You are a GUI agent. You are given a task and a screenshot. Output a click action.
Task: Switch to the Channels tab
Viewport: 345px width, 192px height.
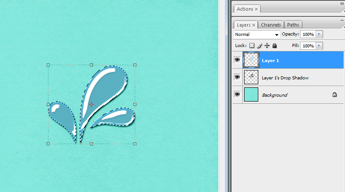click(x=271, y=25)
